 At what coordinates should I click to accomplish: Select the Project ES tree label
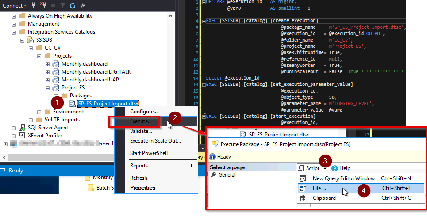(73, 88)
